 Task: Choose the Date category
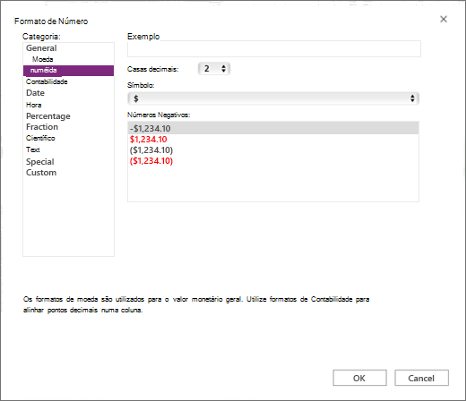[x=35, y=93]
